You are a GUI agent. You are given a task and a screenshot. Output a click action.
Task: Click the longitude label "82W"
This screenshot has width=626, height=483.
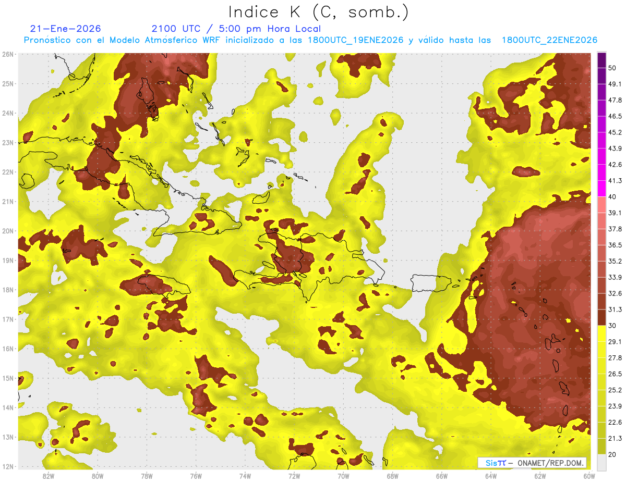pyautogui.click(x=49, y=476)
